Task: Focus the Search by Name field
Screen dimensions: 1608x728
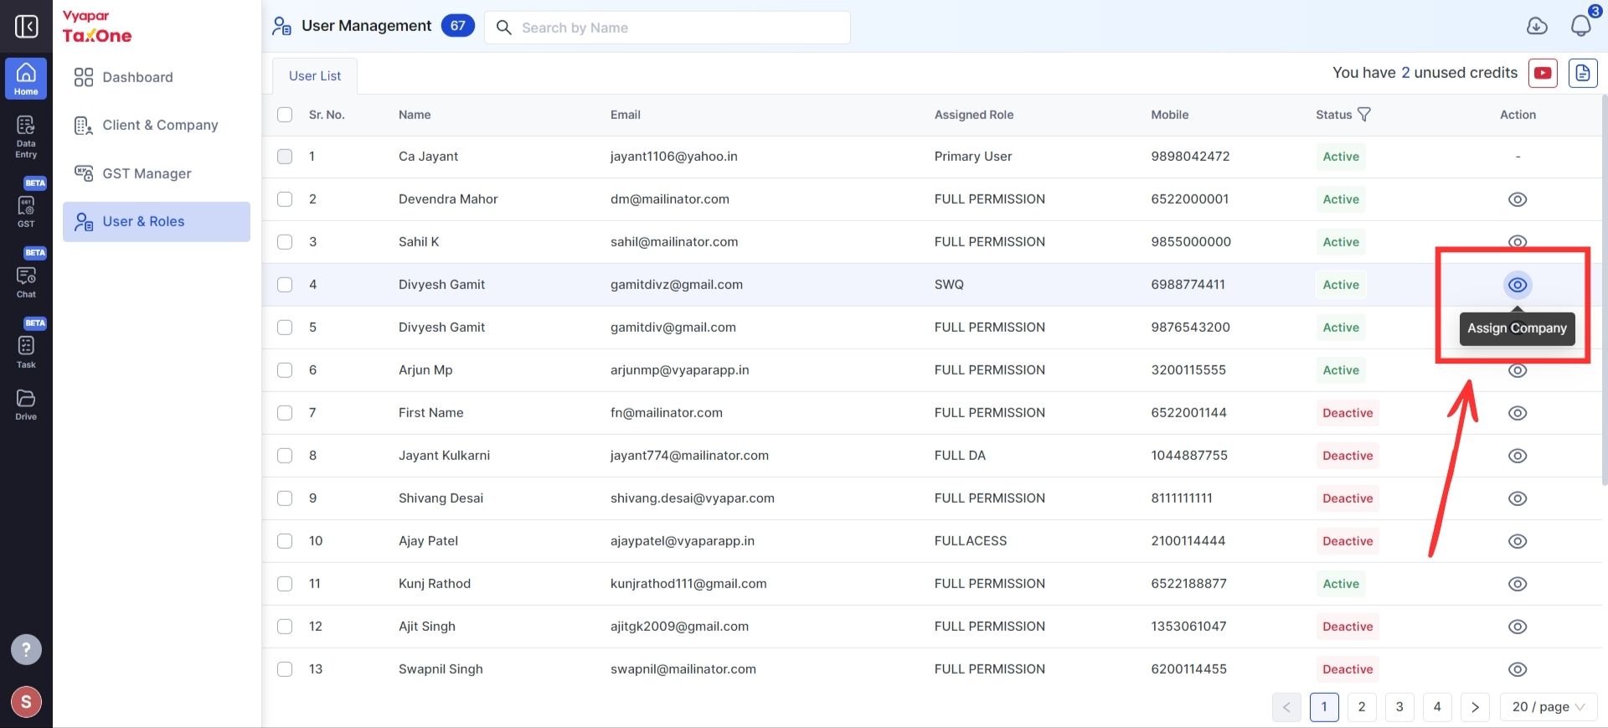Action: click(x=667, y=28)
